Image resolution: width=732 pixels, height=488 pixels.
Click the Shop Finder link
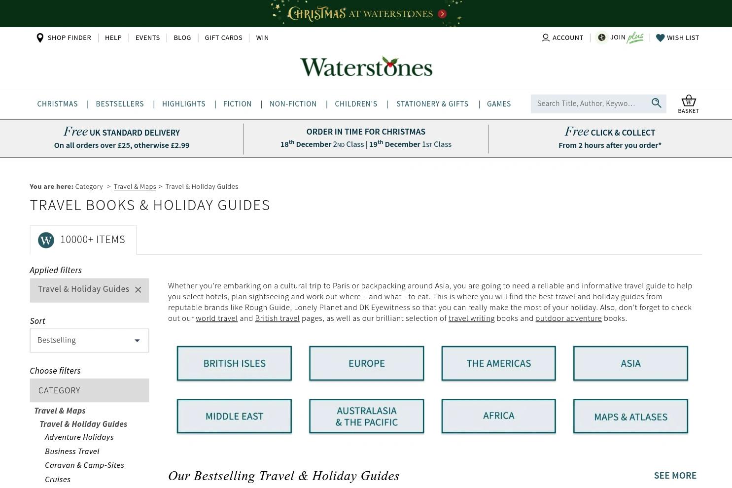click(69, 38)
